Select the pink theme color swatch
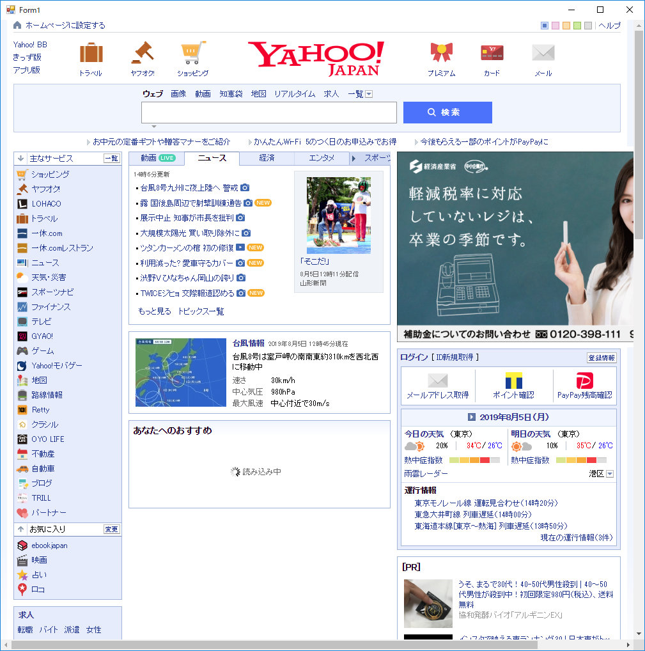This screenshot has height=651, width=645. point(556,26)
